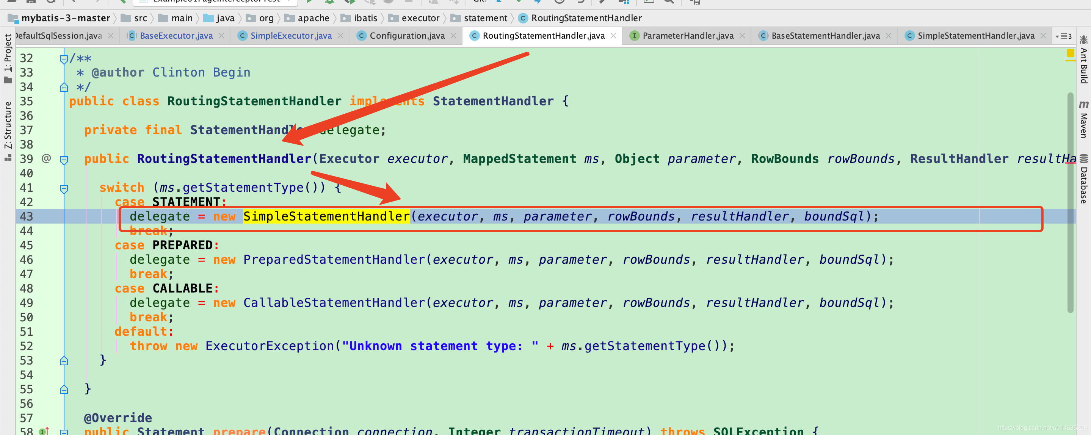Click the mybatis-3-master project breadcrumb
Image resolution: width=1091 pixels, height=435 pixels.
point(59,18)
